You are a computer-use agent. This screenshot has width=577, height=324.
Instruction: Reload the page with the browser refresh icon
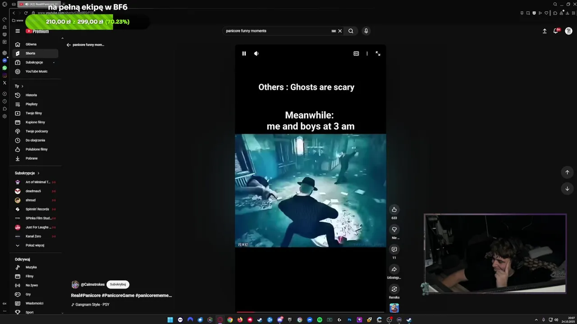point(26,13)
